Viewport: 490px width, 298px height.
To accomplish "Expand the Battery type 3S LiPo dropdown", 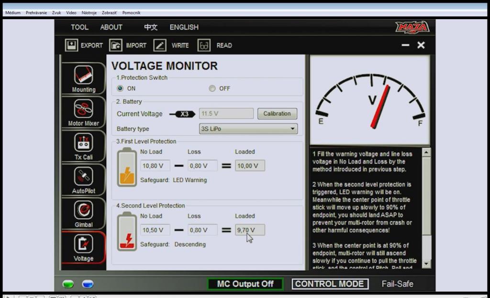I will 248,129.
